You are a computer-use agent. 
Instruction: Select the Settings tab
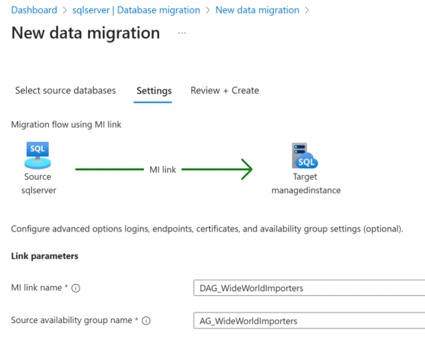click(x=154, y=91)
